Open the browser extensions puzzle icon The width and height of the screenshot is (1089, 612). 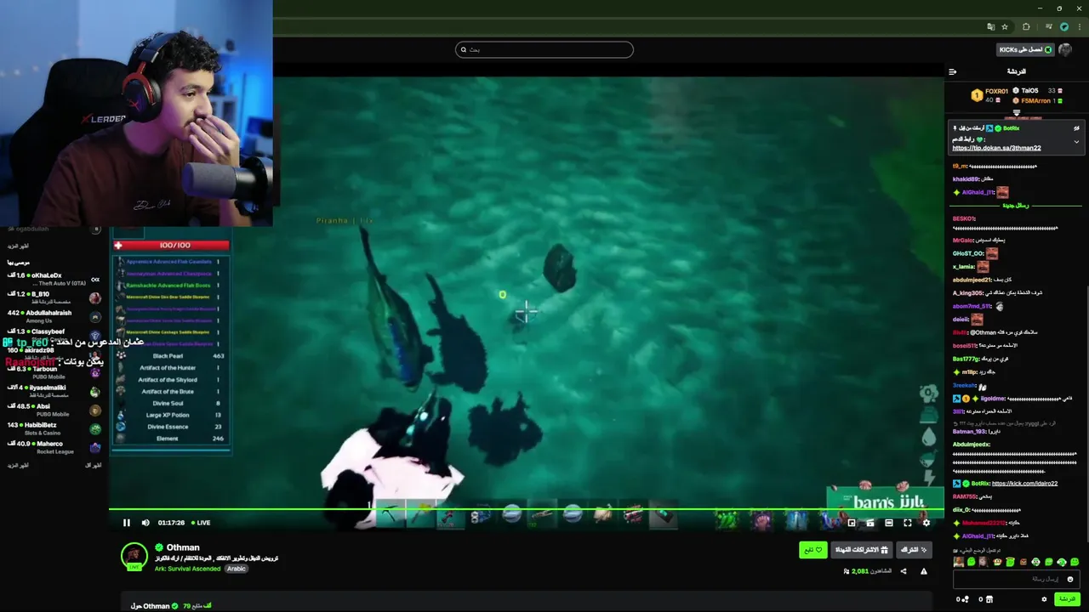(x=1026, y=26)
